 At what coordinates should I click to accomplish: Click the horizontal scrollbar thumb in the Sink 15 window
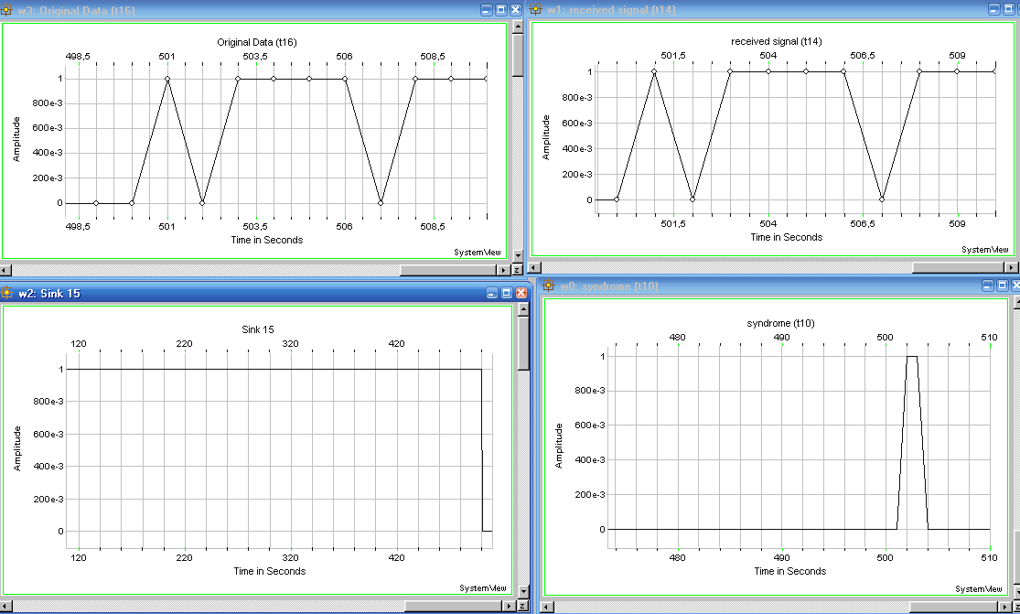click(454, 606)
